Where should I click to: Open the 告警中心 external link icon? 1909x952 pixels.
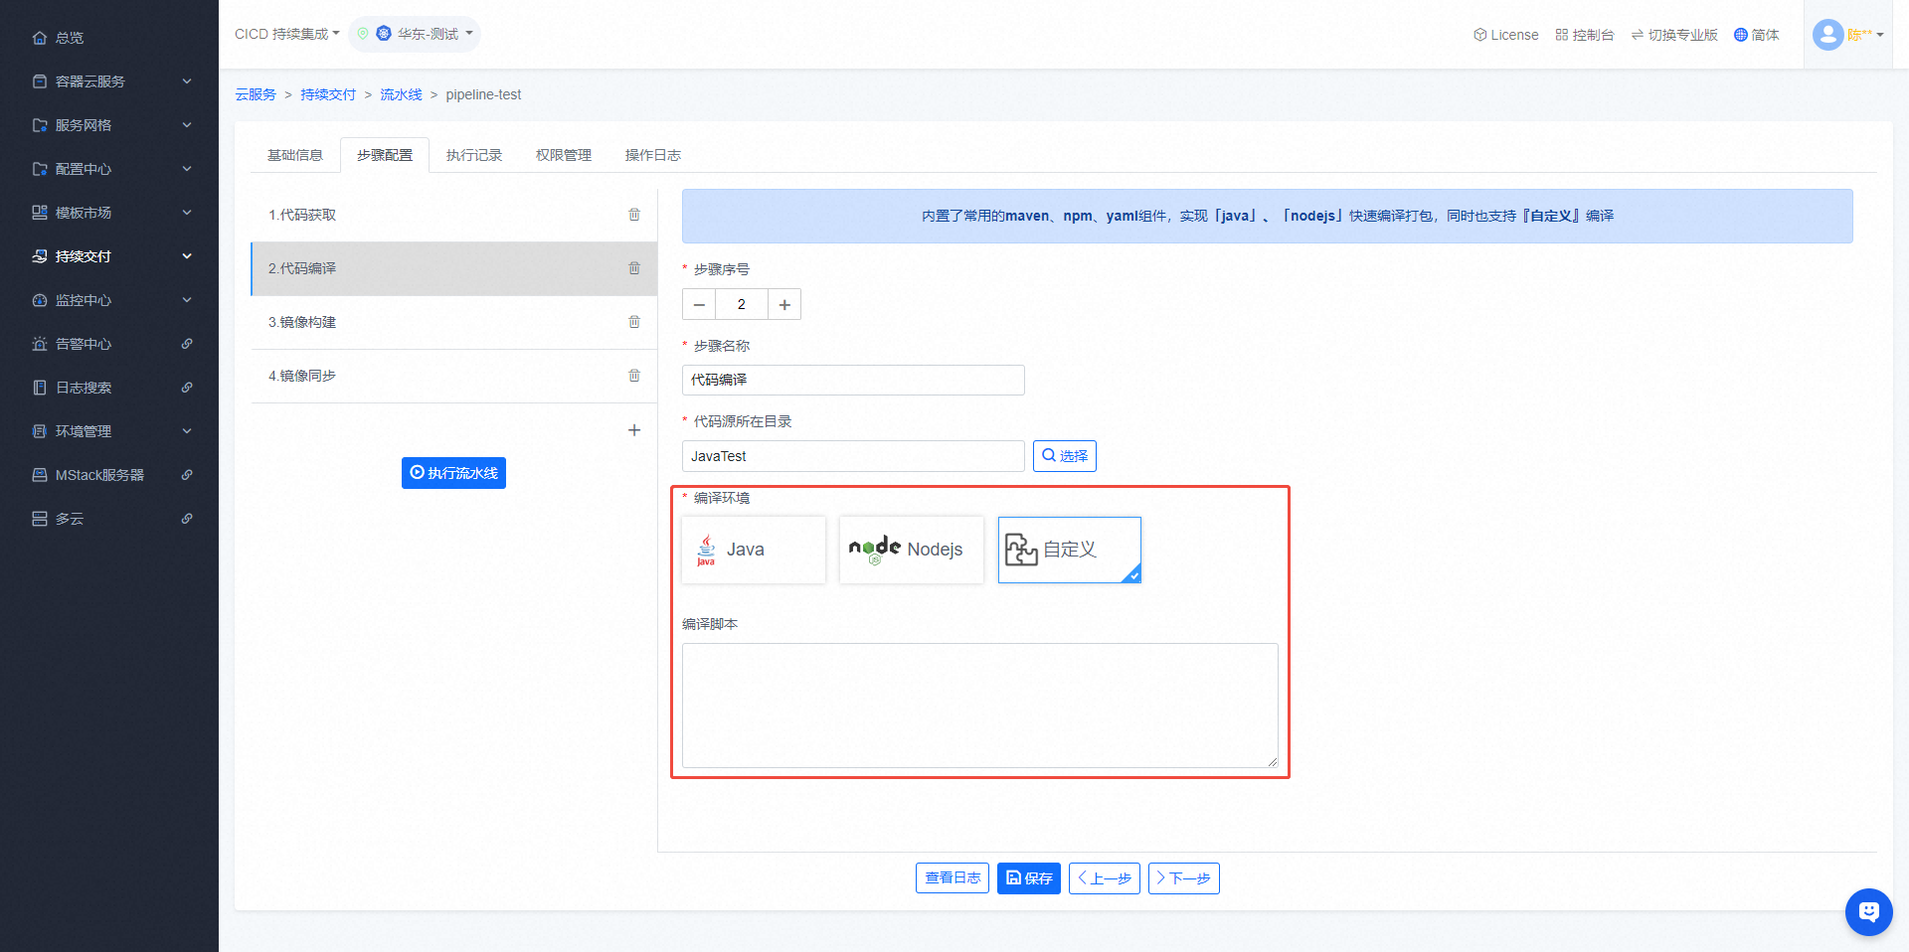(x=187, y=344)
